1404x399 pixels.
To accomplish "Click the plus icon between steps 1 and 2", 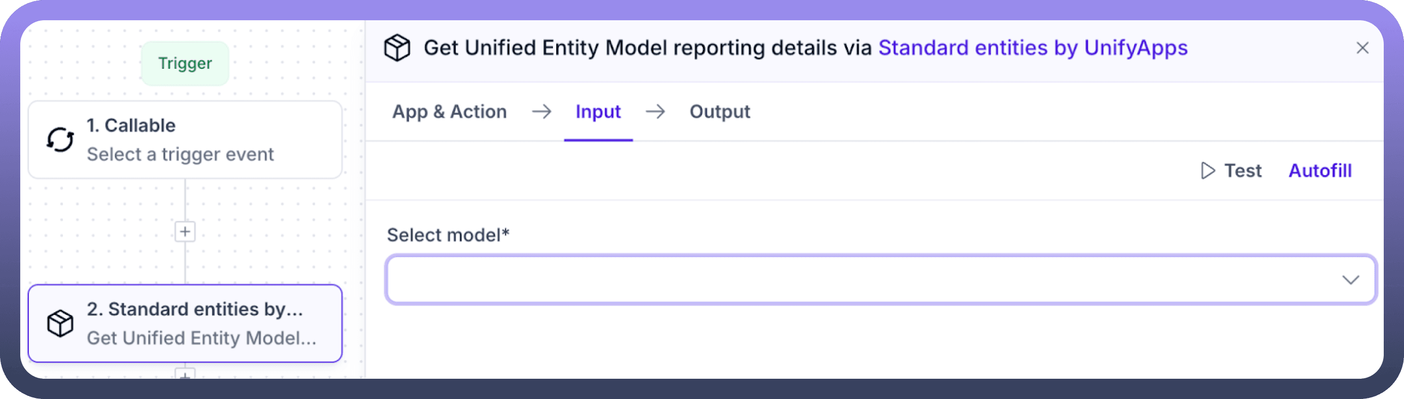I will 185,232.
